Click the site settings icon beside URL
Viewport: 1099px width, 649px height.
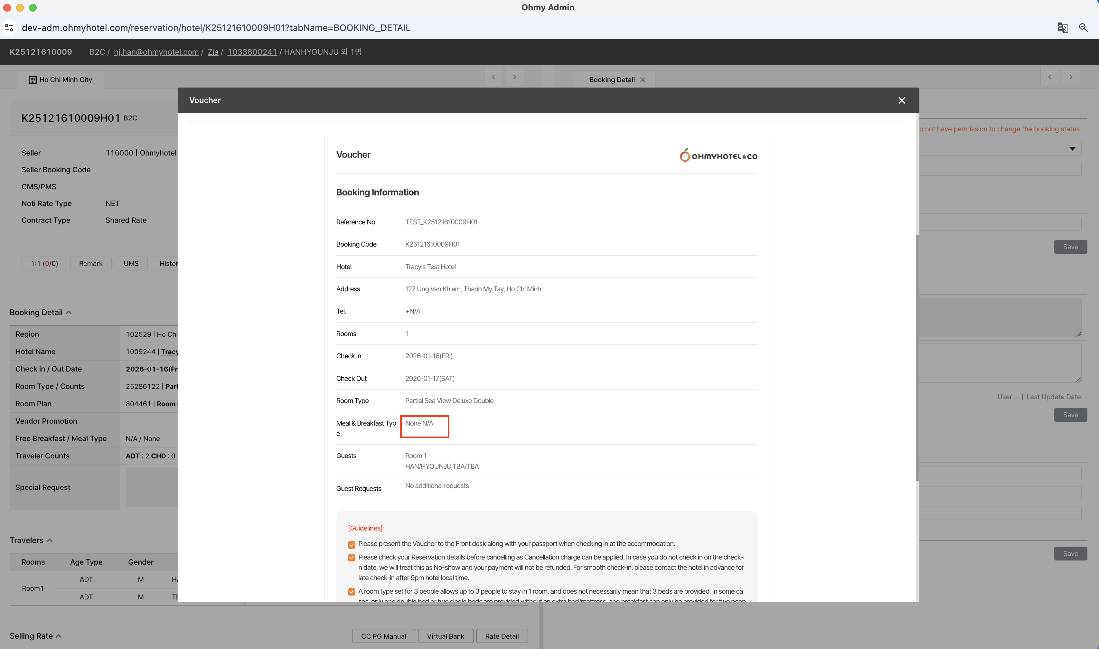(x=9, y=28)
